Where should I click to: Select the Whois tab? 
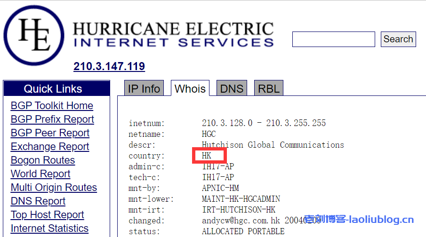click(190, 89)
